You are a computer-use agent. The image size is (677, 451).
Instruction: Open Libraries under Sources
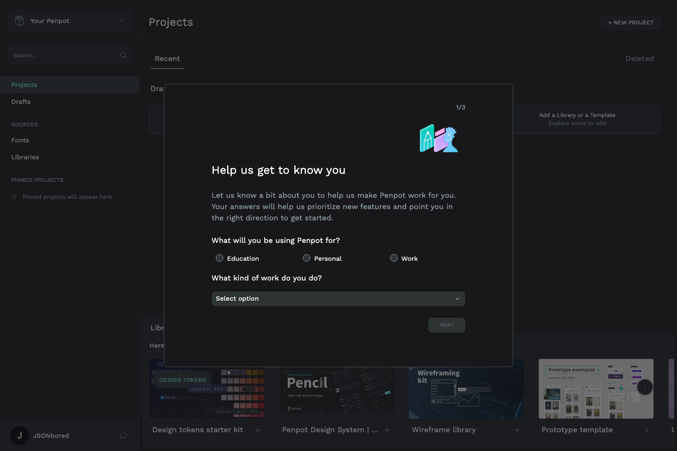[x=69, y=157]
